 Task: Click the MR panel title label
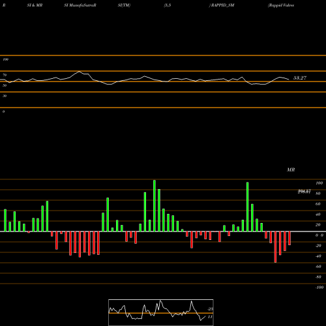(x=291, y=170)
